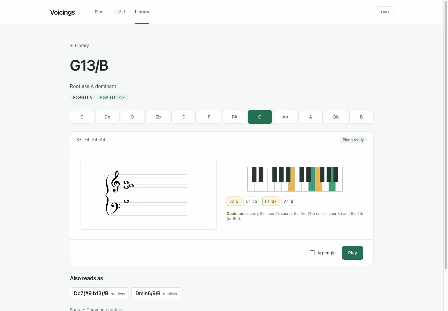This screenshot has width=448, height=311.
Task: Play the chord voicing
Action: 352,253
